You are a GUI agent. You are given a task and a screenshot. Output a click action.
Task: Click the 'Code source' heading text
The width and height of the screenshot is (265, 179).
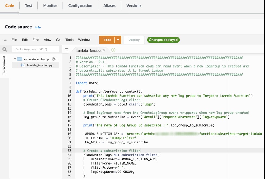coord(18,27)
